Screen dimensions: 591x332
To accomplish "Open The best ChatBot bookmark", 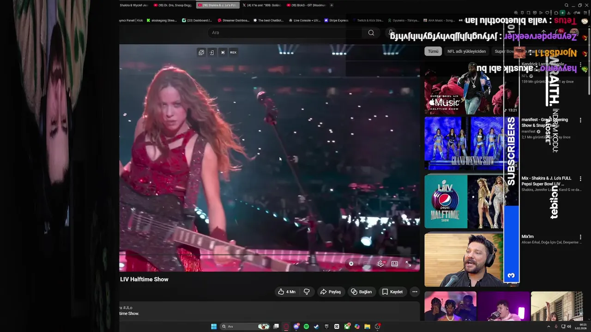I will point(268,20).
